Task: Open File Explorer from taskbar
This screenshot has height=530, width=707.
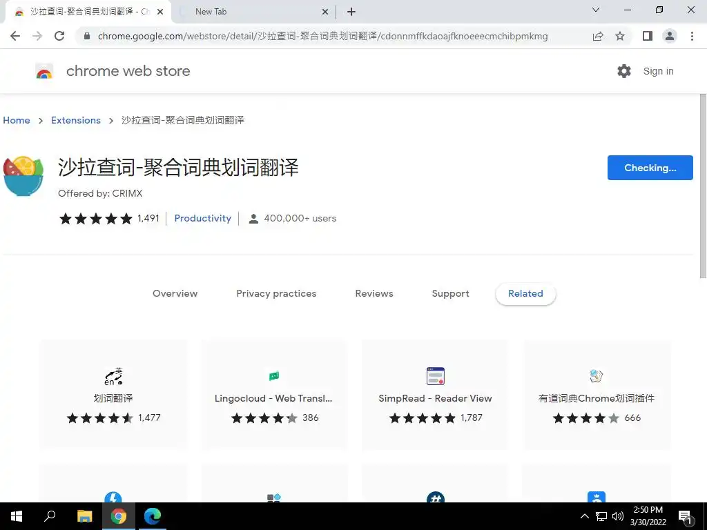Action: click(84, 516)
